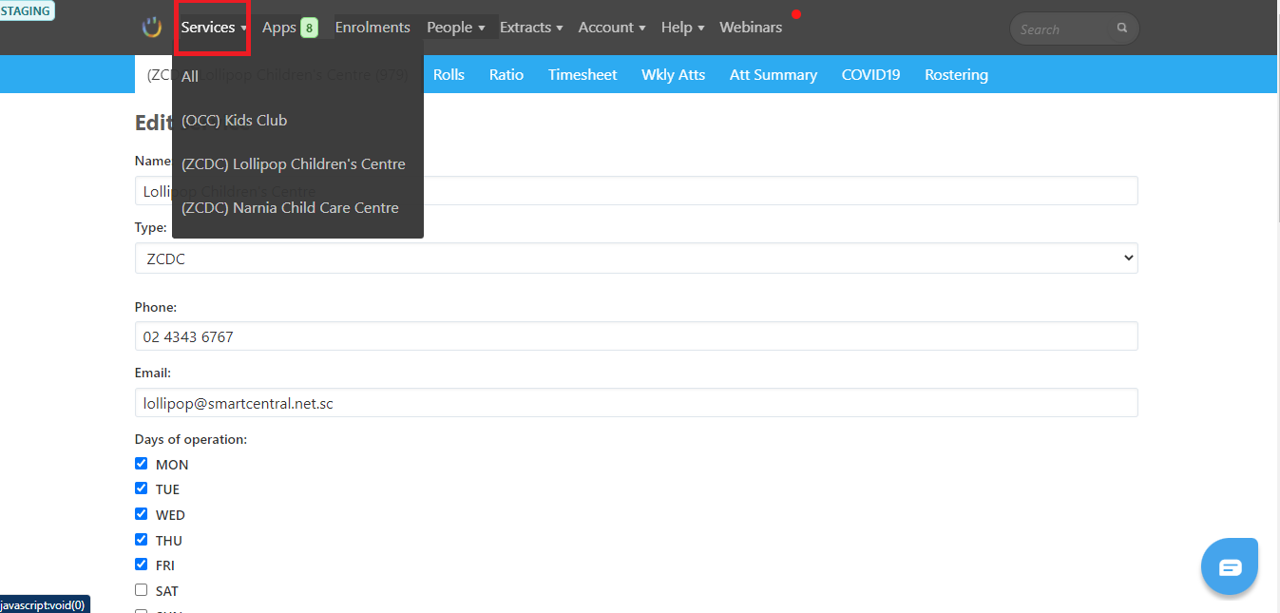Choose (ZCDC) Lollipop Children's Centre
1280x613 pixels.
coord(297,164)
